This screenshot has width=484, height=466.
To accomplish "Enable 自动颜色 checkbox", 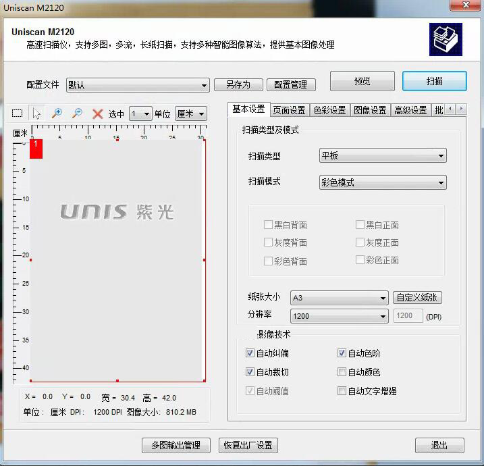I will [342, 371].
